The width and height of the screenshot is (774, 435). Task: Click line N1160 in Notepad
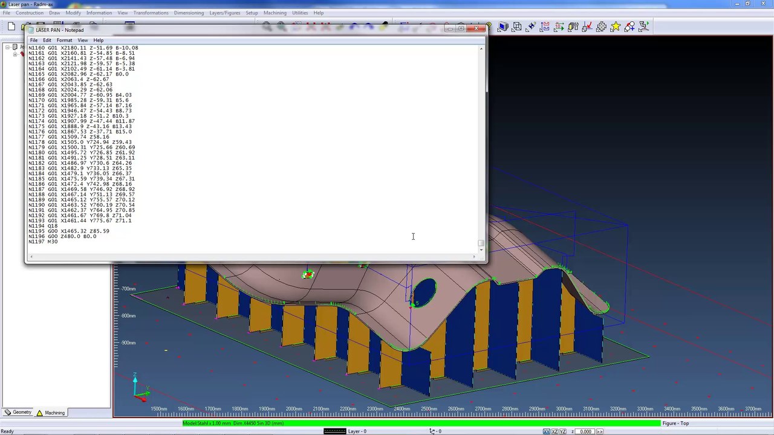[x=83, y=48]
